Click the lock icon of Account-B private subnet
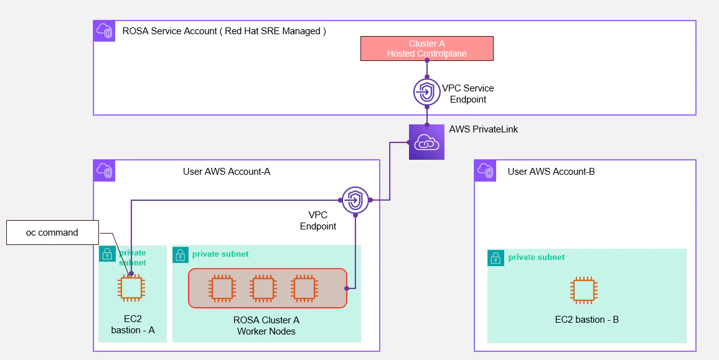This screenshot has width=719, height=360. point(496,258)
